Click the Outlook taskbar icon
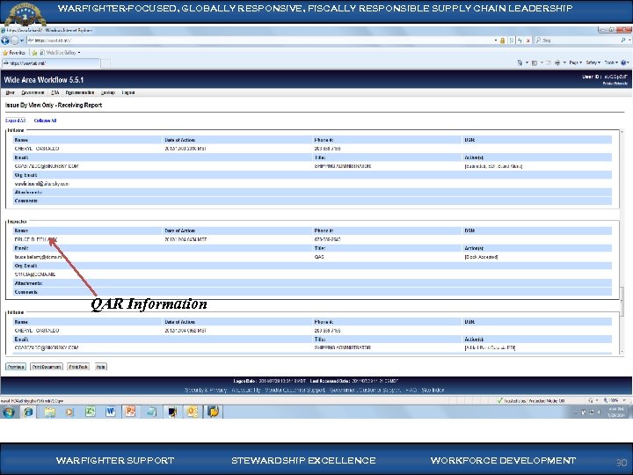This screenshot has width=633, height=475. [x=193, y=412]
